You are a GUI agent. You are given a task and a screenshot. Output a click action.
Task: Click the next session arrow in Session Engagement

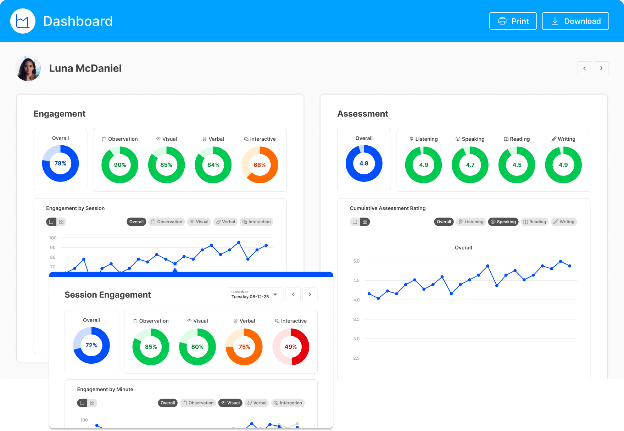point(310,294)
